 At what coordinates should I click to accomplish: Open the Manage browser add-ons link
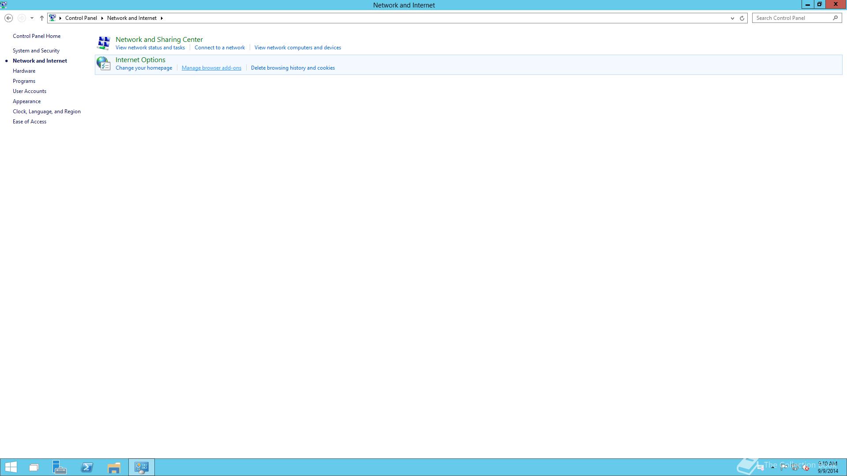pos(211,68)
